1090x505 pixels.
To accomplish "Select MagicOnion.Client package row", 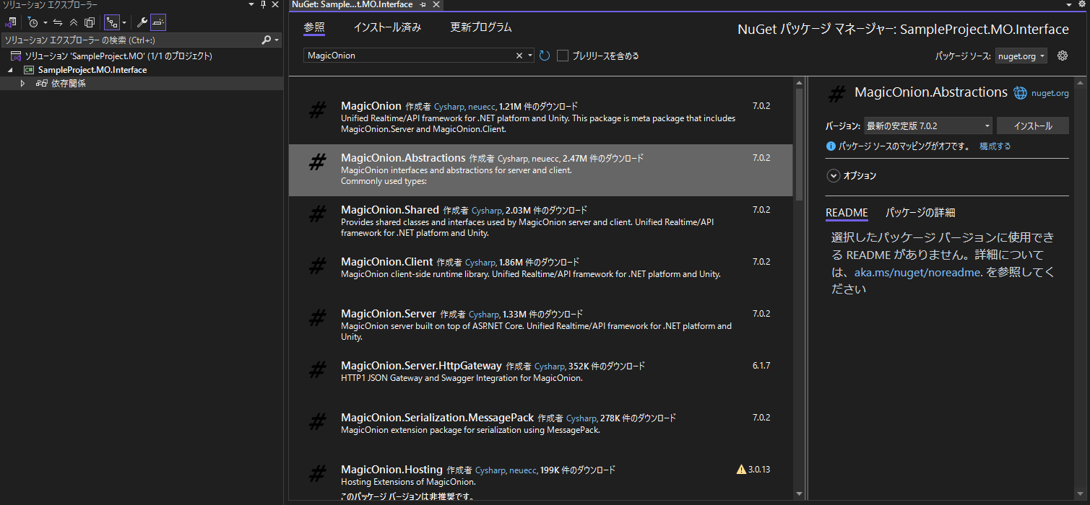I will (x=540, y=273).
